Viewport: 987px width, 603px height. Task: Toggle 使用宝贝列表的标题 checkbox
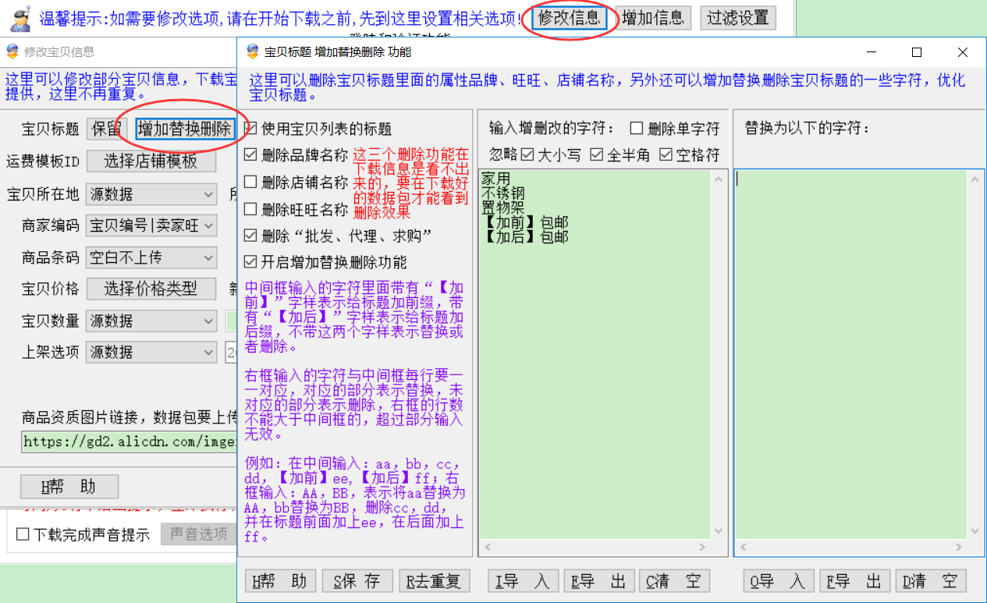(x=250, y=128)
